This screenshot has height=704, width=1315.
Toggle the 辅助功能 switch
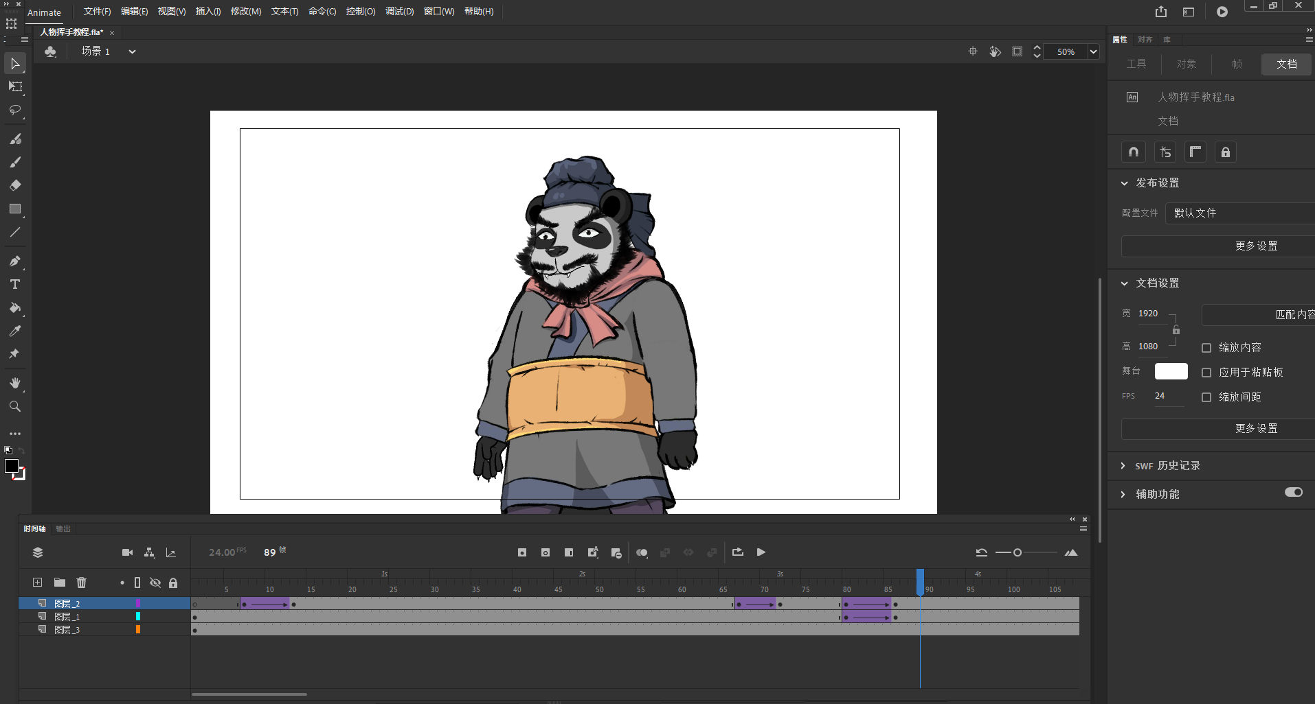pos(1294,492)
